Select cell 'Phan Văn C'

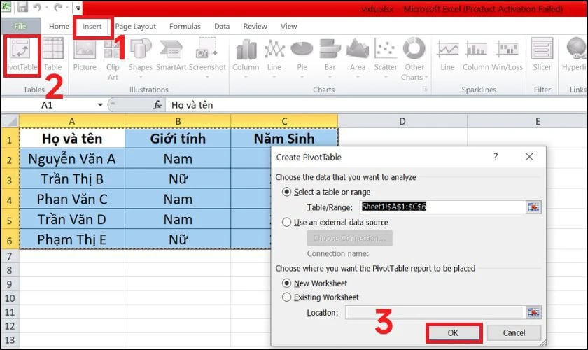click(x=72, y=199)
